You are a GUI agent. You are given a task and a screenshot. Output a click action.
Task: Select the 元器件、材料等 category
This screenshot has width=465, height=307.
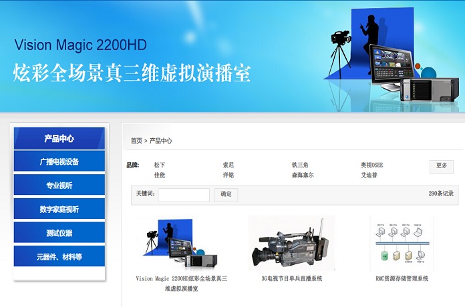[59, 257]
